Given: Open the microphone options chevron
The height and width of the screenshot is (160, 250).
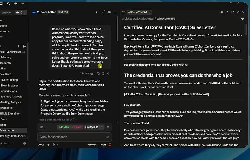Looking at the screenshot, I should click(x=58, y=145).
